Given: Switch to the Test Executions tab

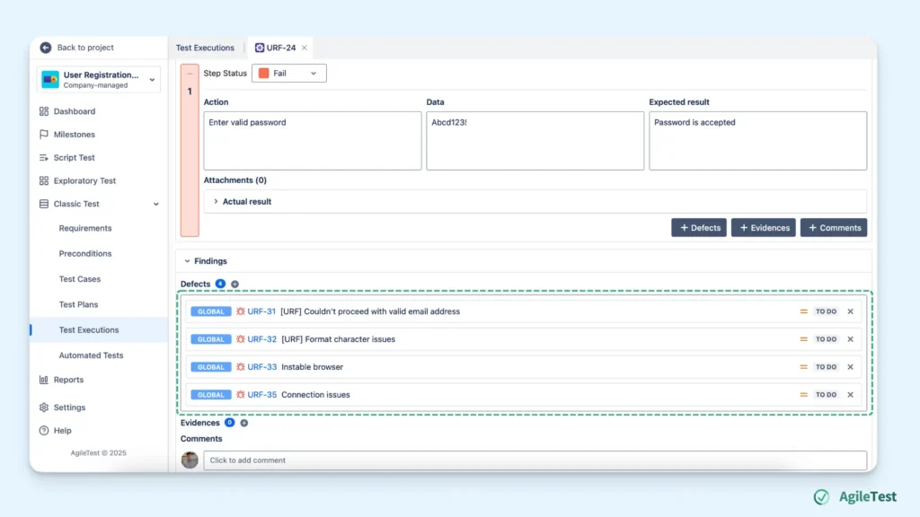Looking at the screenshot, I should point(204,47).
